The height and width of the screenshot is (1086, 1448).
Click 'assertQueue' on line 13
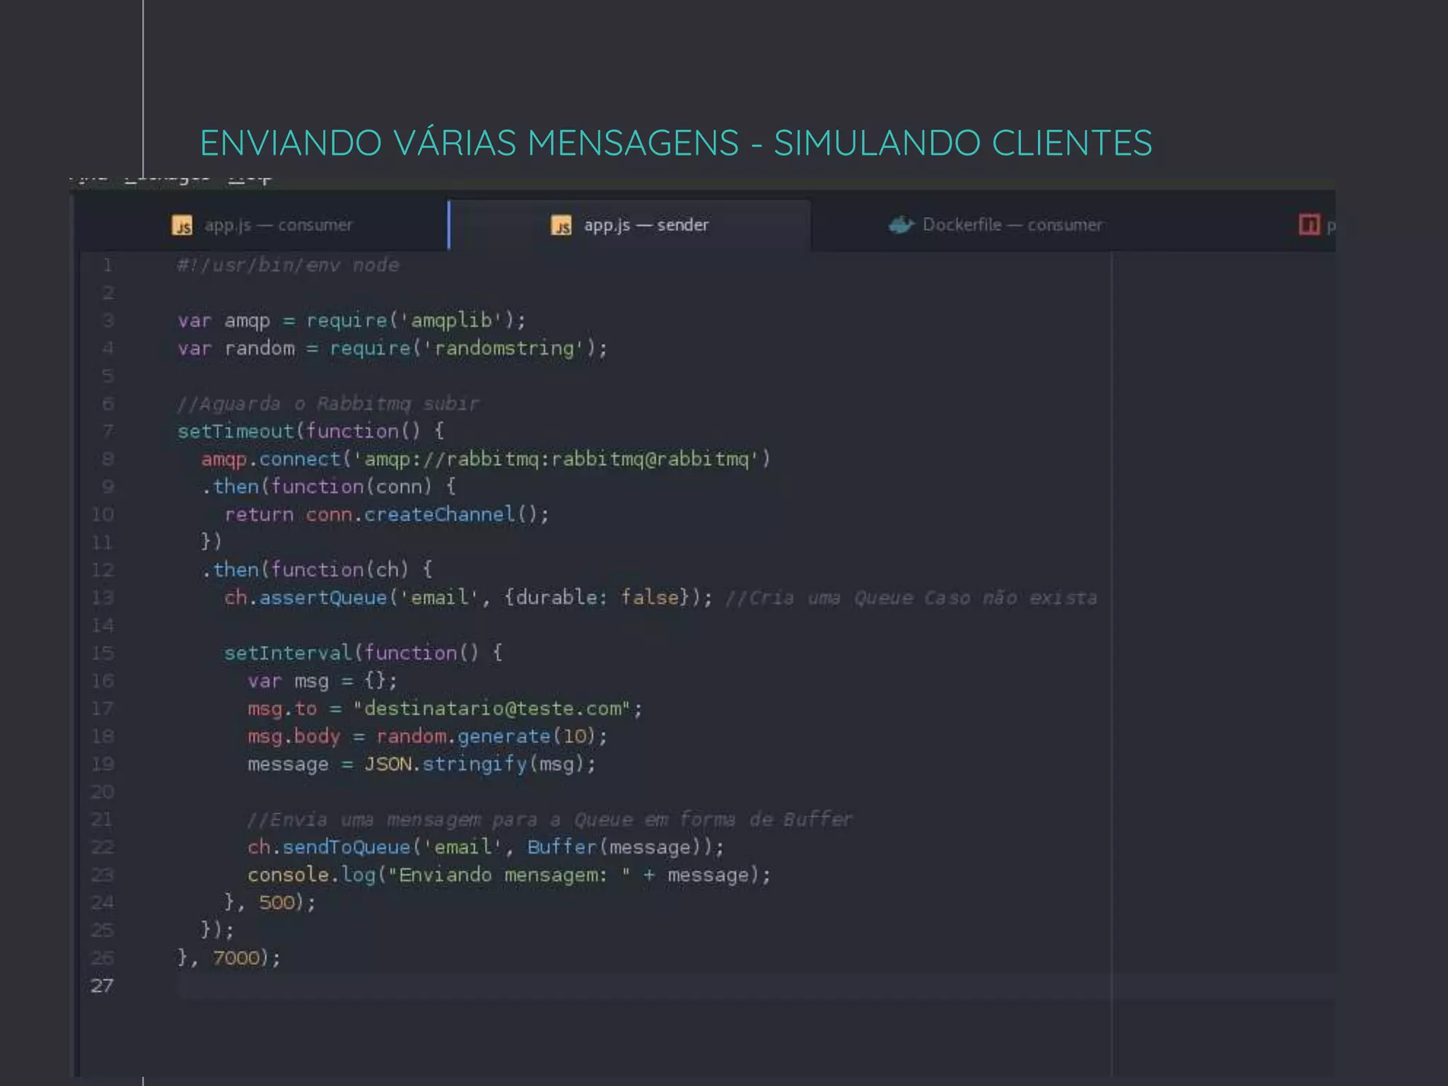[x=323, y=597]
